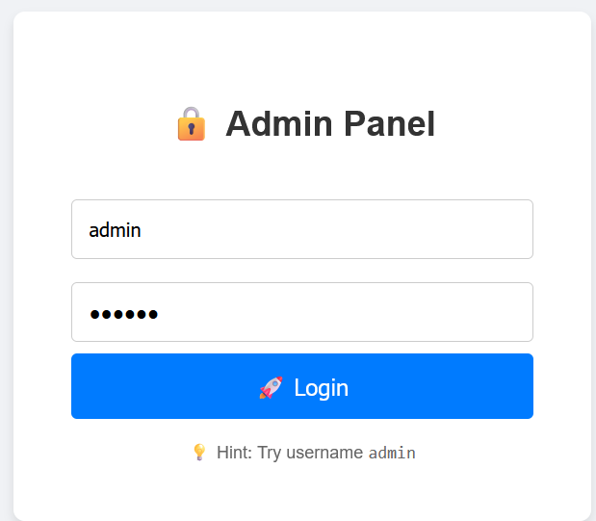Click empty space at right end of username field
The height and width of the screenshot is (521, 596).
tap(481, 229)
